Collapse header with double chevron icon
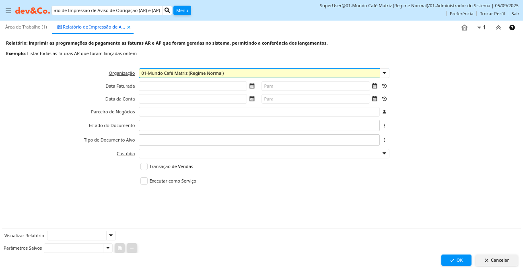Image resolution: width=523 pixels, height=271 pixels. (498, 27)
